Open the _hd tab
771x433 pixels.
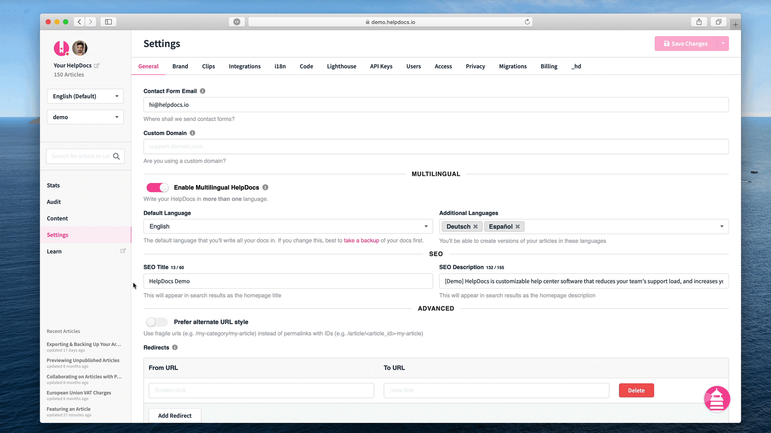pos(576,67)
